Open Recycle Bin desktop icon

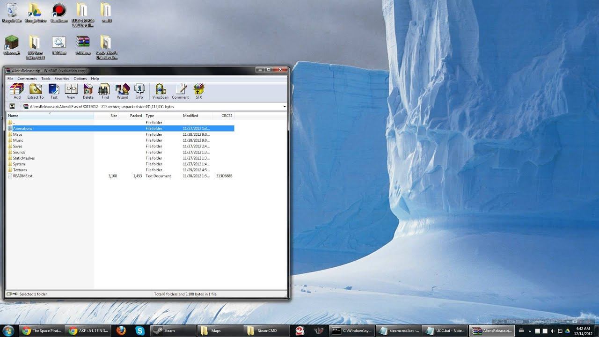(12, 13)
